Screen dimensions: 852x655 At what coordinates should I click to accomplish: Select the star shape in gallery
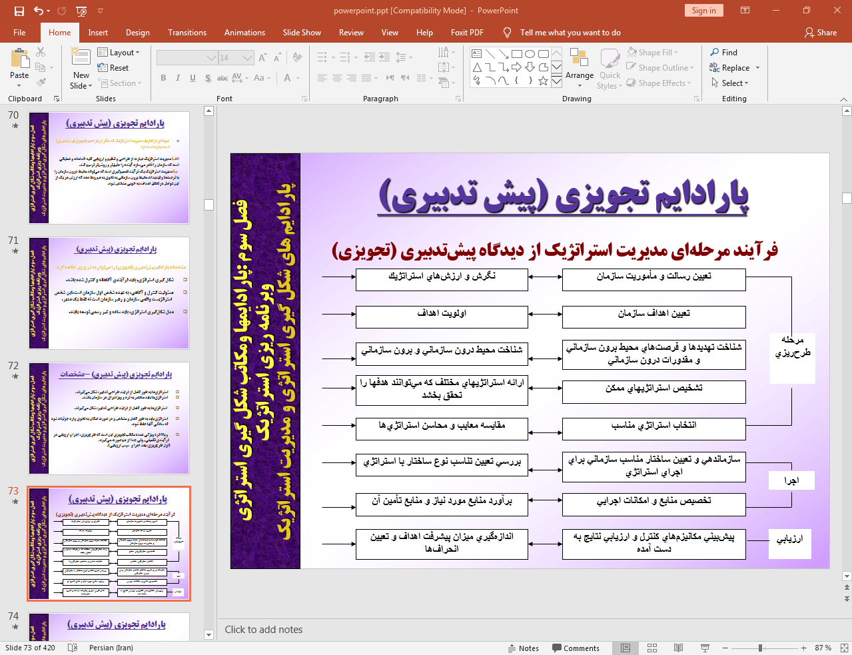pos(543,81)
